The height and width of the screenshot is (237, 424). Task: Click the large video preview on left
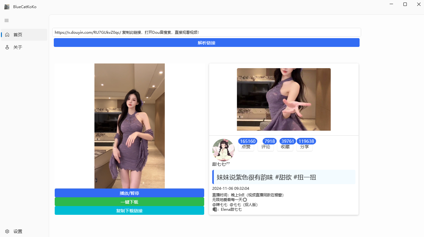(x=129, y=125)
